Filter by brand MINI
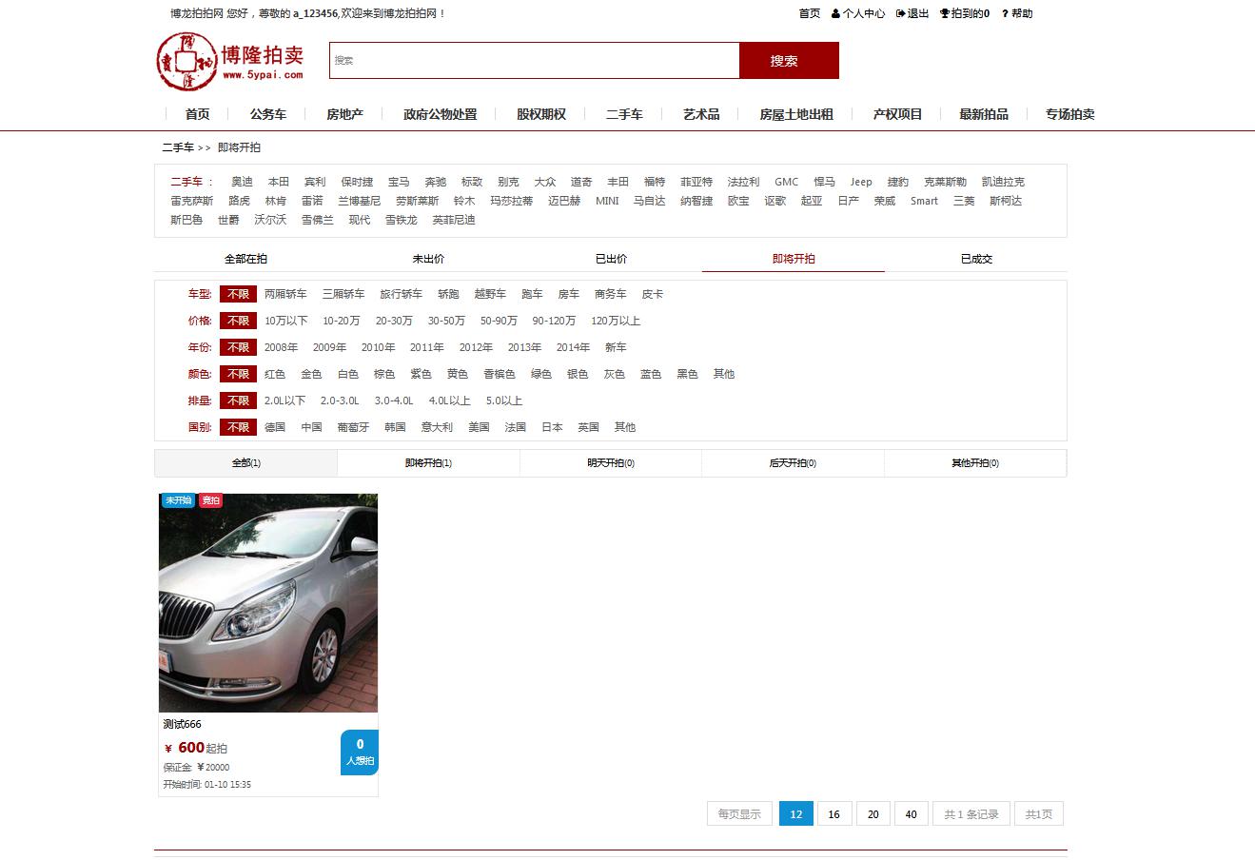 pos(607,201)
